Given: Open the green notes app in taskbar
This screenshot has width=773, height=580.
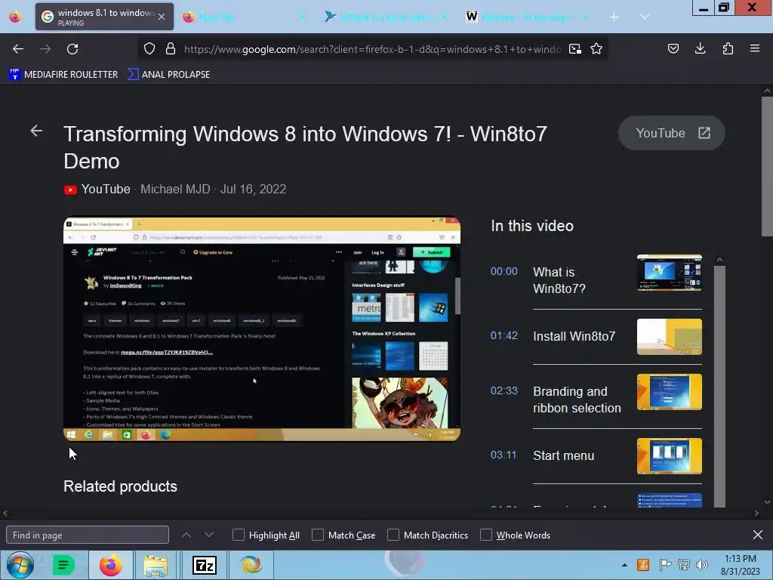Looking at the screenshot, I should pos(63,565).
